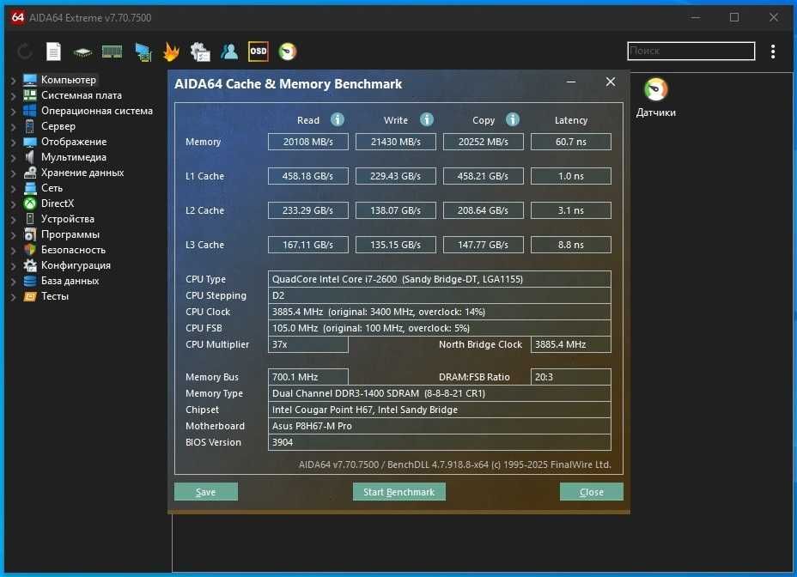Click the L1 Cache Read value 458.18 GB/s

tap(308, 176)
